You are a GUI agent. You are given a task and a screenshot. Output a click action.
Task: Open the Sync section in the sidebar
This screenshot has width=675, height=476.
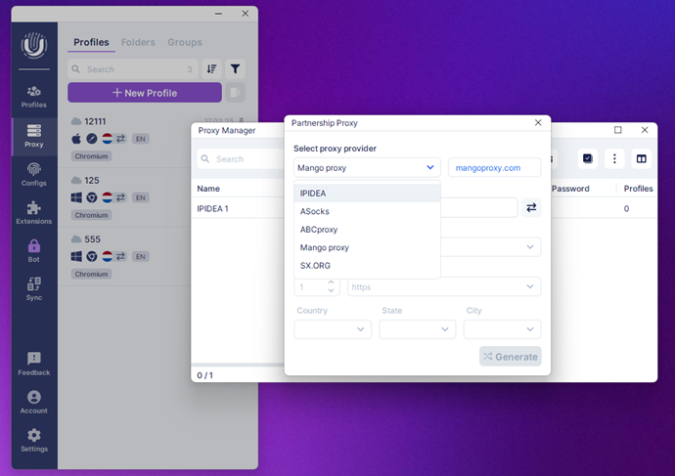(34, 289)
